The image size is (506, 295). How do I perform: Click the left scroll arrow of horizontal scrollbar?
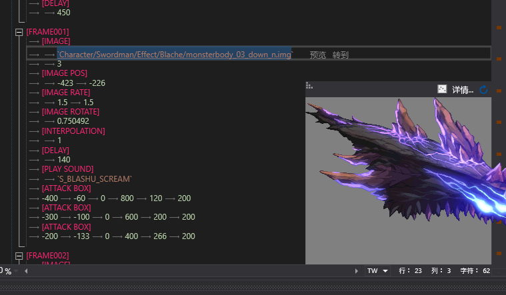point(26,272)
